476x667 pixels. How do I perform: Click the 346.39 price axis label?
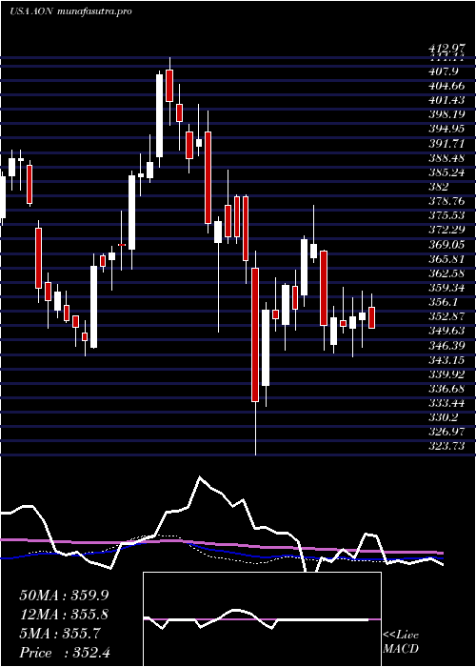pos(446,345)
